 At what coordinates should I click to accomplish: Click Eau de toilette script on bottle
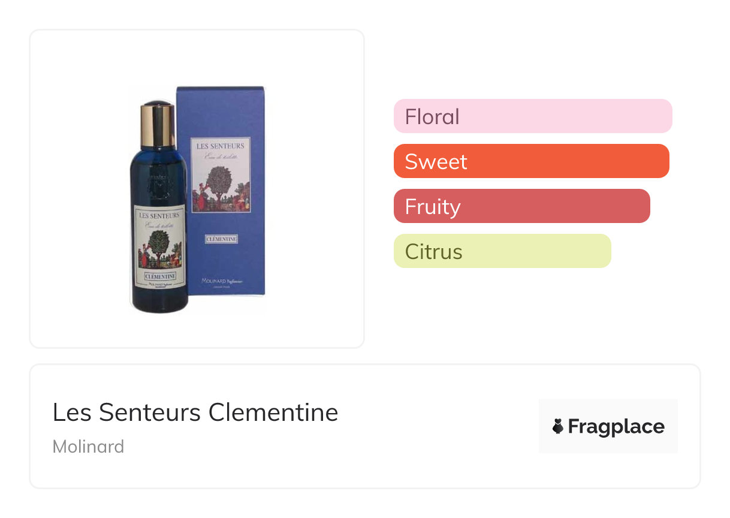coord(159,225)
